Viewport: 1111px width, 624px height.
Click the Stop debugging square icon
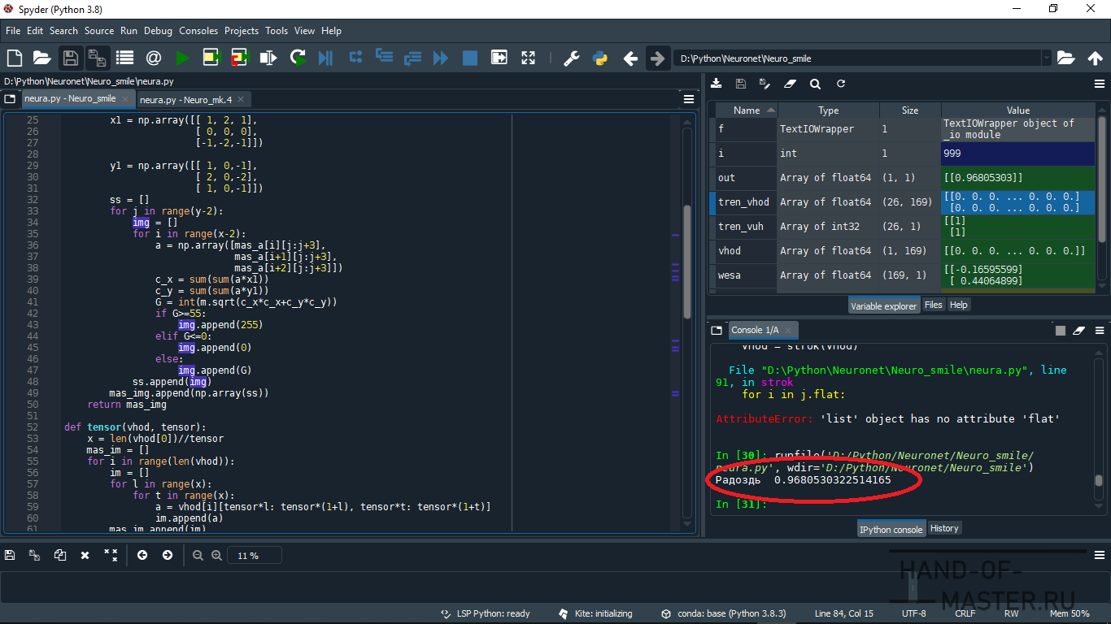(x=469, y=58)
